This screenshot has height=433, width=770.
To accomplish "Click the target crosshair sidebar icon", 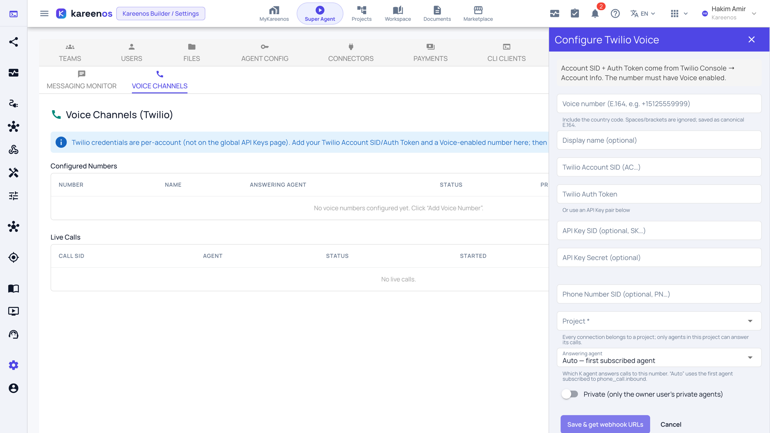I will [x=14, y=257].
